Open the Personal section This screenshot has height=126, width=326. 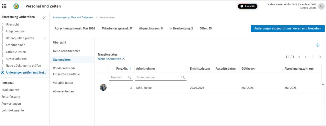[7, 83]
